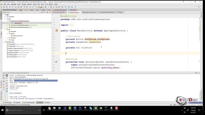Open Project Structure toolbar icon

[x=69, y=7]
